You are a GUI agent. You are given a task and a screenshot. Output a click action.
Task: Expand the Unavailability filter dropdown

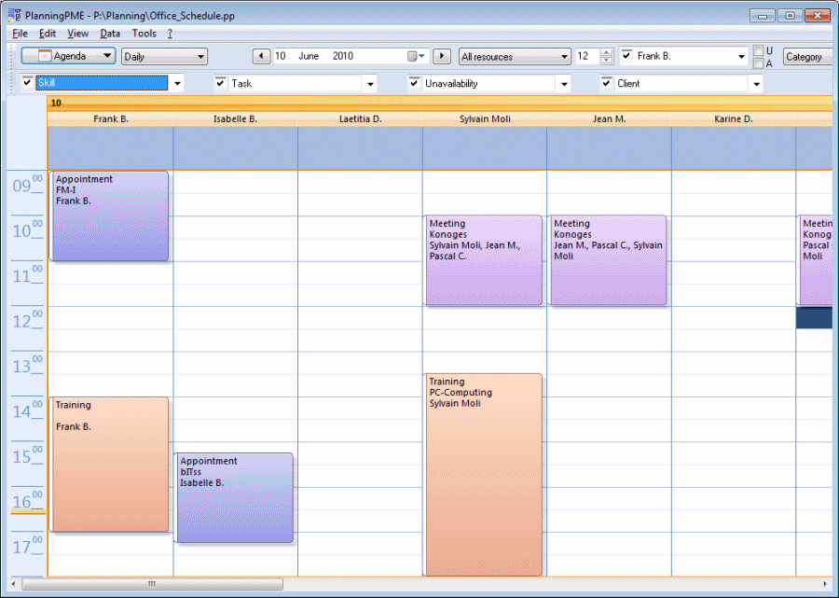click(x=564, y=84)
